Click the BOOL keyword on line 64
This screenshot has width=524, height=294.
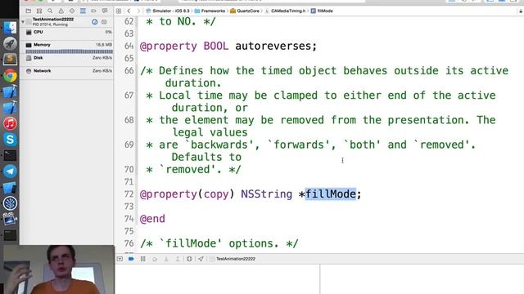216,46
